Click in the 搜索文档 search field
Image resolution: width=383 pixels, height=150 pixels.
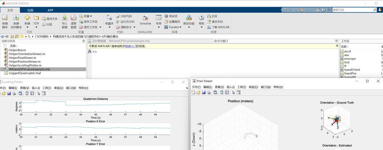[353, 10]
